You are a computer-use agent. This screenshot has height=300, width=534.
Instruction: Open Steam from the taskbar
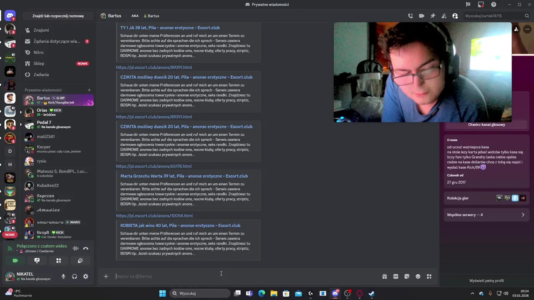click(x=372, y=293)
